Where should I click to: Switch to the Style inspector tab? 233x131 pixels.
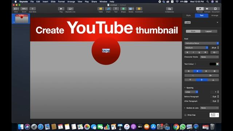click(x=189, y=15)
